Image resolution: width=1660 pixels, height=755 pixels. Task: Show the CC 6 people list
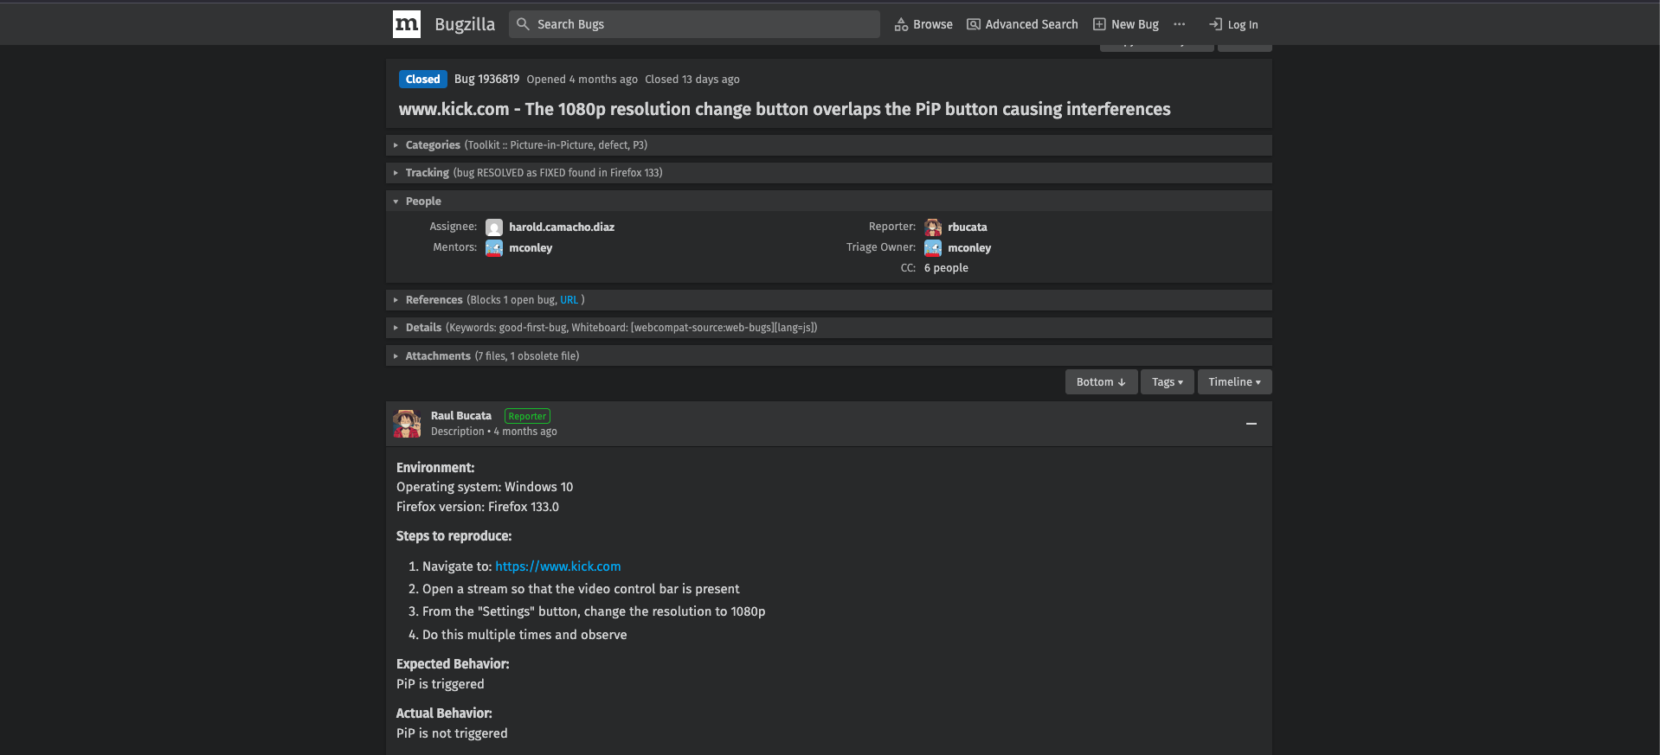coord(946,268)
